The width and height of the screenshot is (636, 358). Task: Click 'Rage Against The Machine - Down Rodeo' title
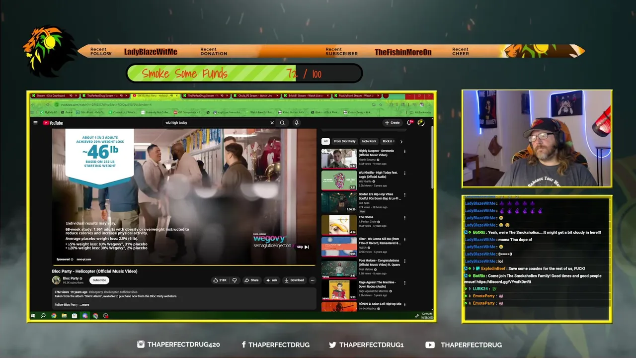[x=379, y=284]
